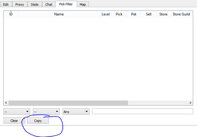Image resolution: width=197 pixels, height=137 pixels.
Task: Open the Map tab
Action: pyautogui.click(x=83, y=4)
